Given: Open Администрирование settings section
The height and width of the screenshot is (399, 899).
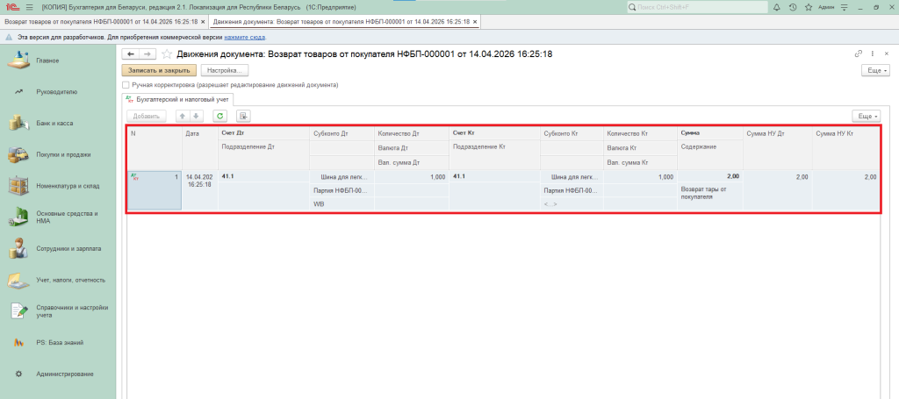Looking at the screenshot, I should click(x=65, y=374).
